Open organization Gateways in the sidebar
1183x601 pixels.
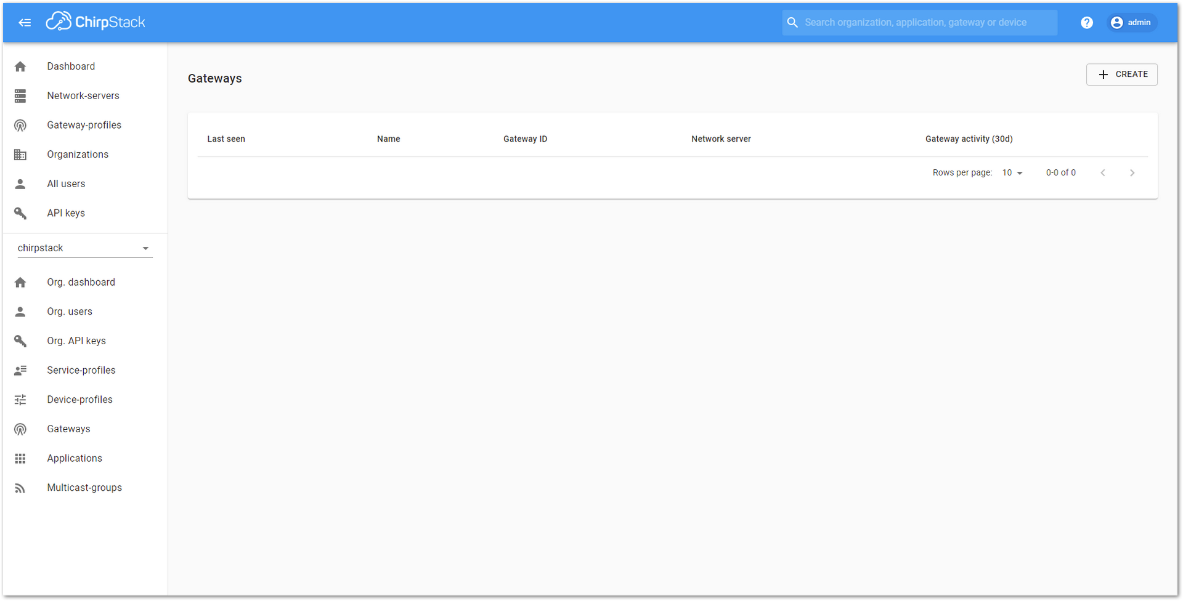pos(85,429)
